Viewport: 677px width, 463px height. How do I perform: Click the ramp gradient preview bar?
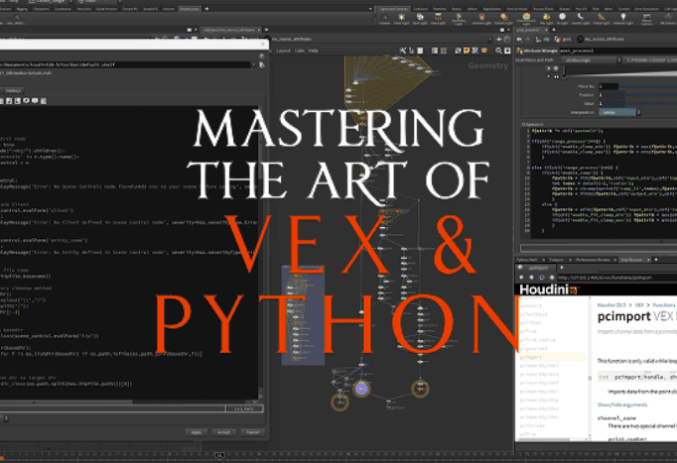coord(620,72)
